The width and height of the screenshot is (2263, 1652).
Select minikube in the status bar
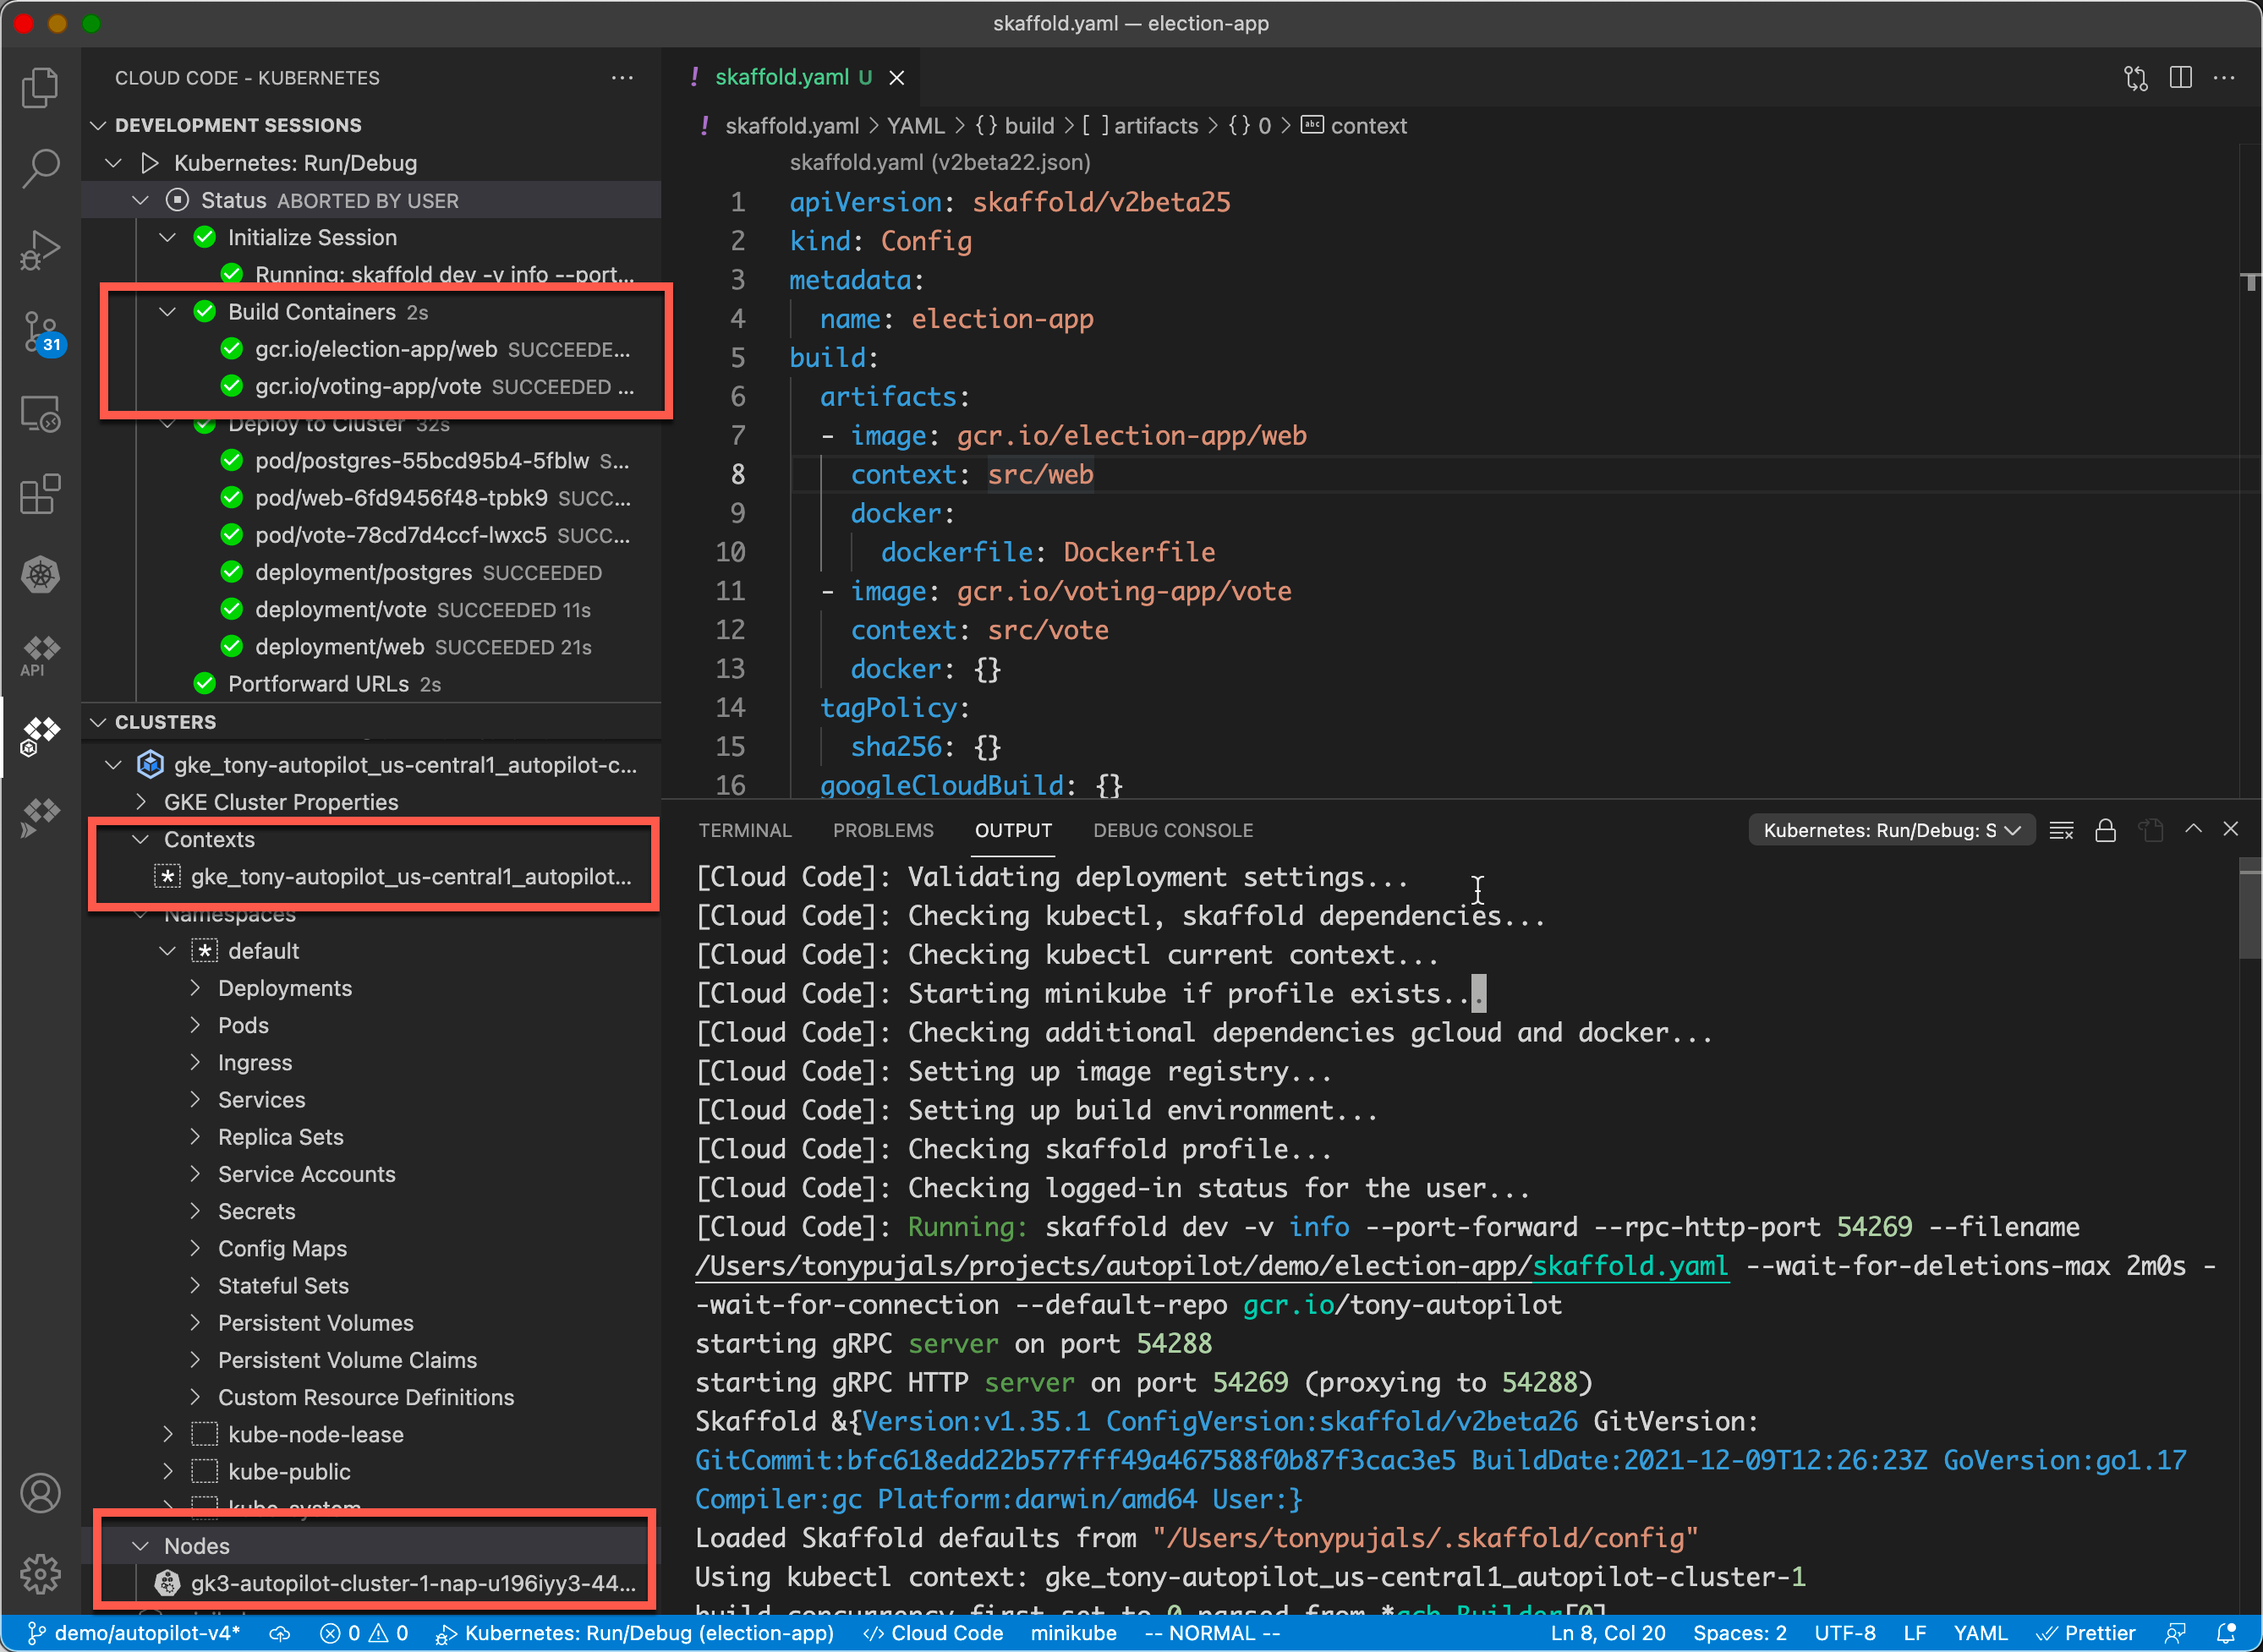(1073, 1633)
